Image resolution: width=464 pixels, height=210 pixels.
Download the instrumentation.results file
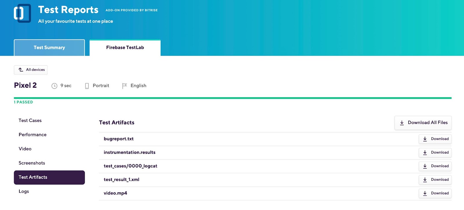[x=435, y=153]
